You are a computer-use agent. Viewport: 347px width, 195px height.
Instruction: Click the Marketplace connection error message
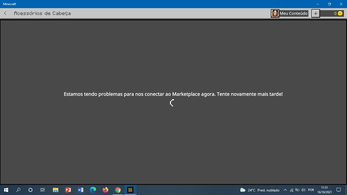[173, 94]
